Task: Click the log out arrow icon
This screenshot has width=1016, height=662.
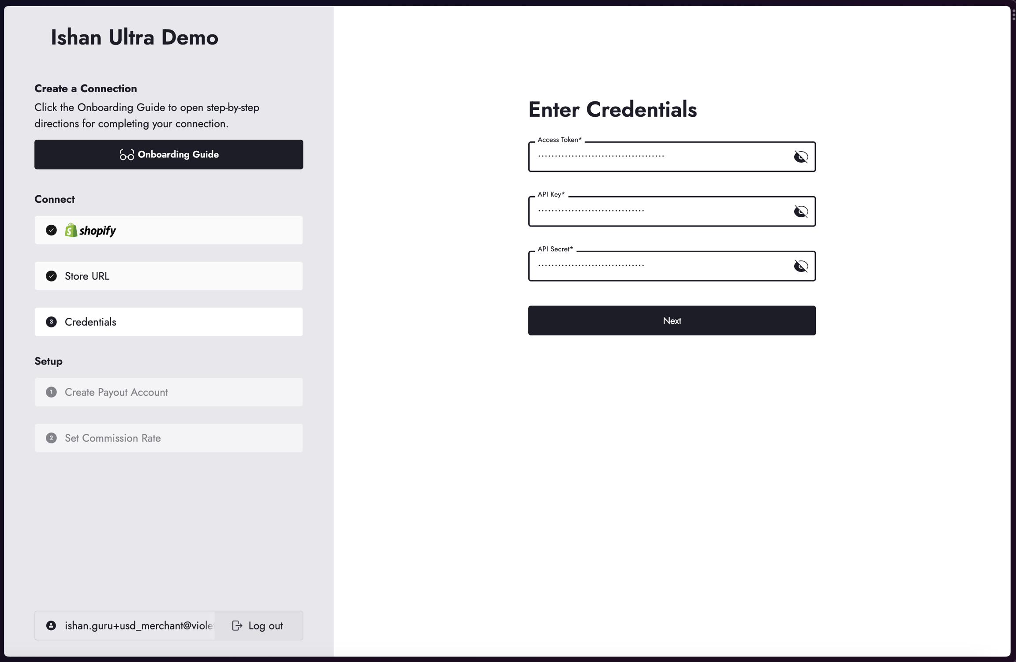Action: coord(237,625)
